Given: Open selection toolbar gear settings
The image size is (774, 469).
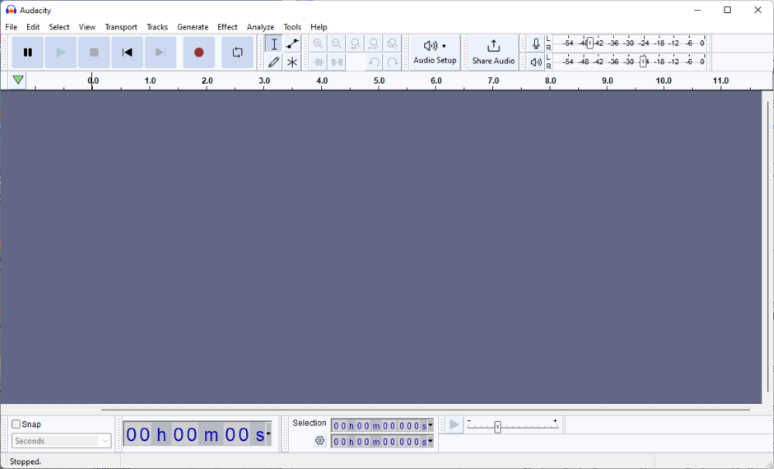Looking at the screenshot, I should pos(320,440).
